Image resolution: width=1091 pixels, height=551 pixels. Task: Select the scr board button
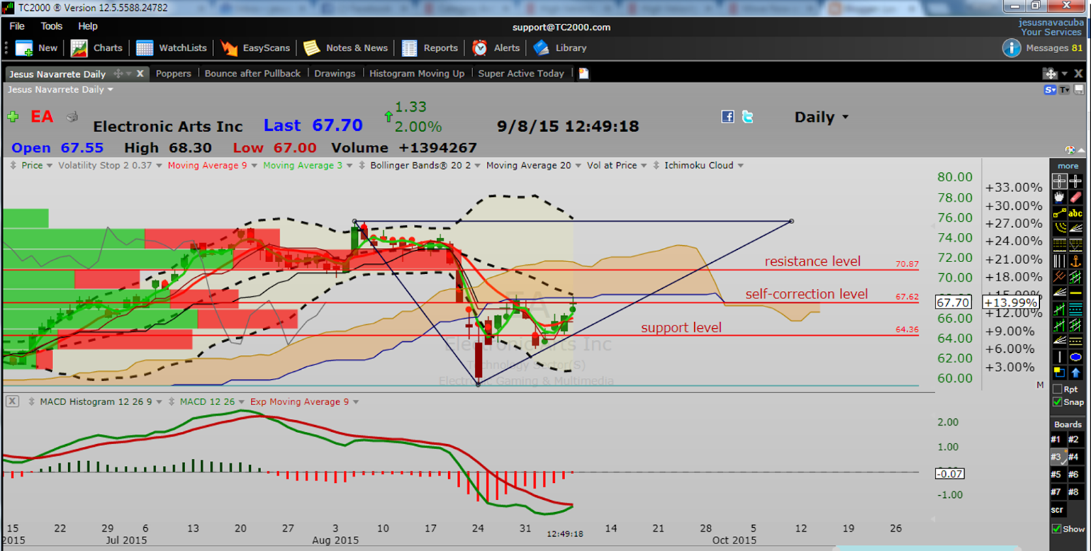[1057, 509]
